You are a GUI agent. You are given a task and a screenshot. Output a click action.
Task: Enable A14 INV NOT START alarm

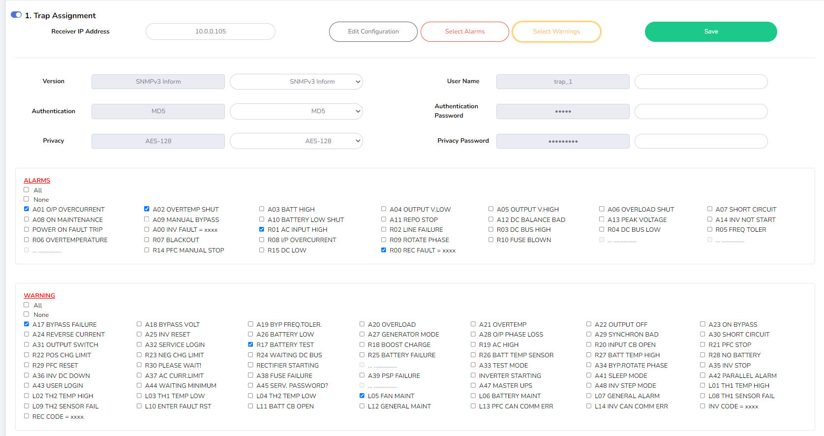(710, 219)
